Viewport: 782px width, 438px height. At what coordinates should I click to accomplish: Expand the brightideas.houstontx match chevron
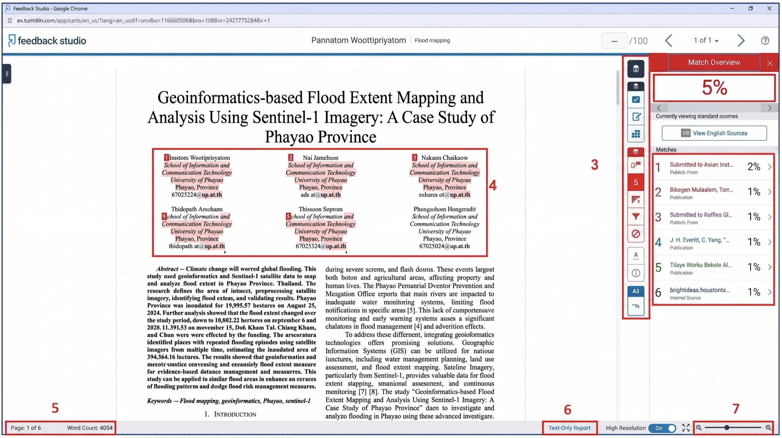coord(770,292)
